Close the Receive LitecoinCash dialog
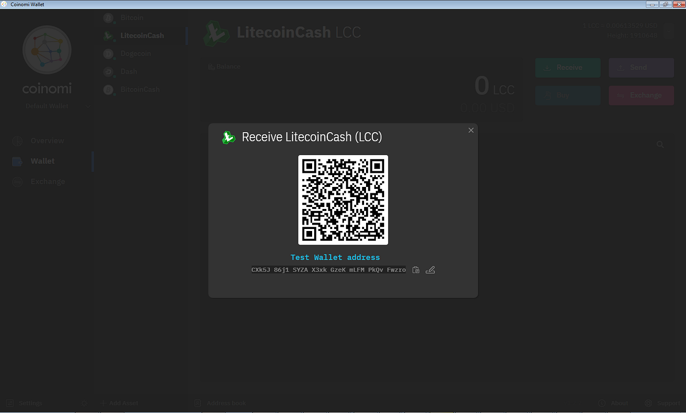 [x=471, y=130]
